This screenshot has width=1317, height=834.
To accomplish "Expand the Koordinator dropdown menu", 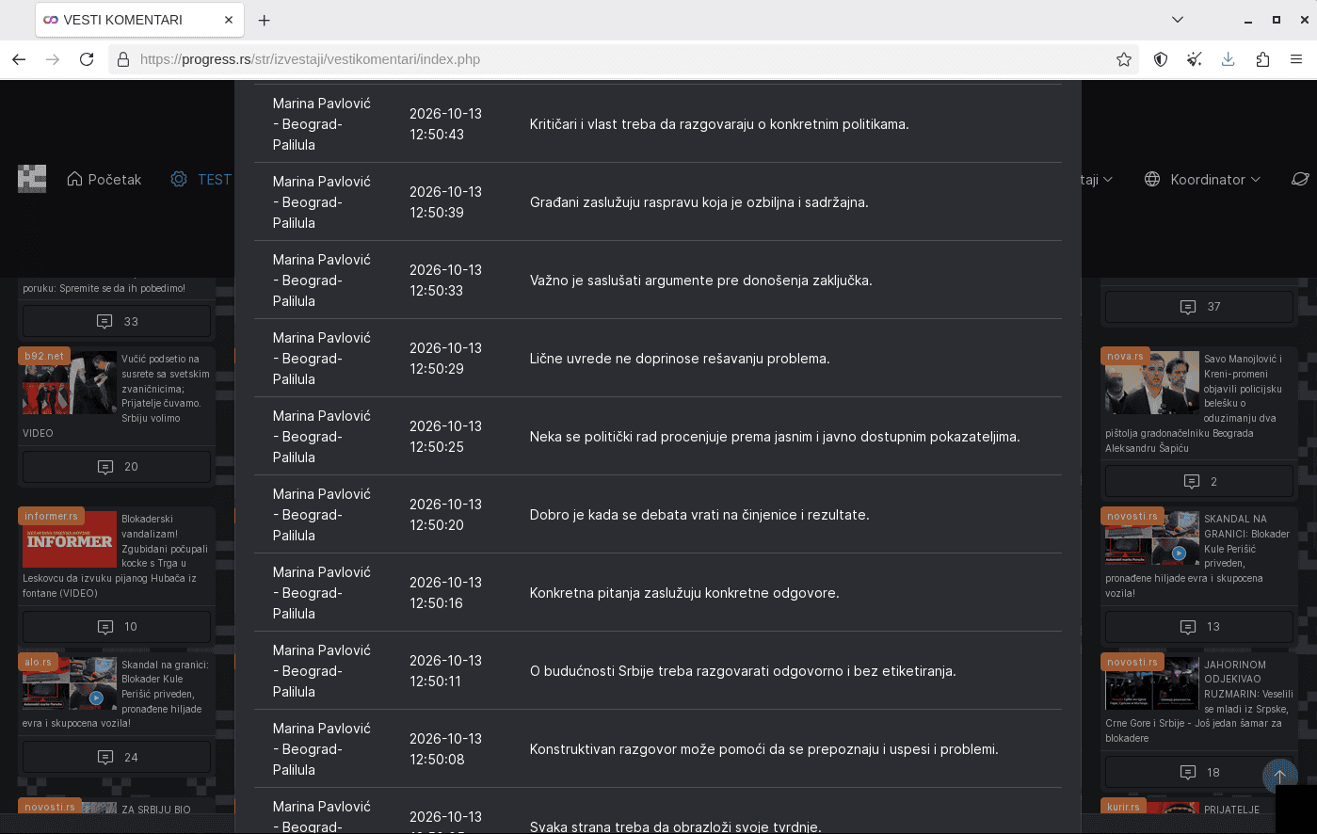I will [1202, 179].
